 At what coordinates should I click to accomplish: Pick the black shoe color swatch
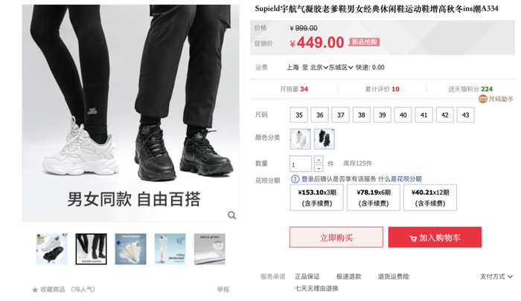[x=325, y=139]
